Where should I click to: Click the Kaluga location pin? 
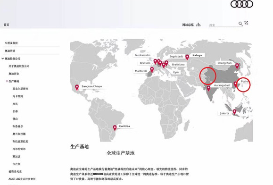[187, 57]
